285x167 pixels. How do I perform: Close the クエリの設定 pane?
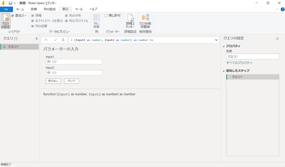pyautogui.click(x=277, y=38)
